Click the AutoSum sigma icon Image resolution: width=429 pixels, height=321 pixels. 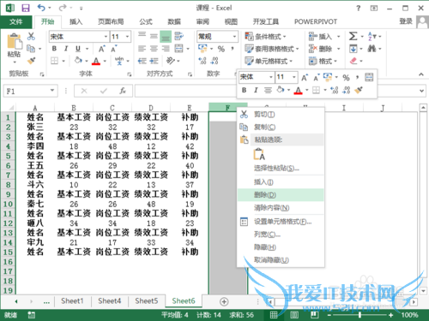coord(353,36)
